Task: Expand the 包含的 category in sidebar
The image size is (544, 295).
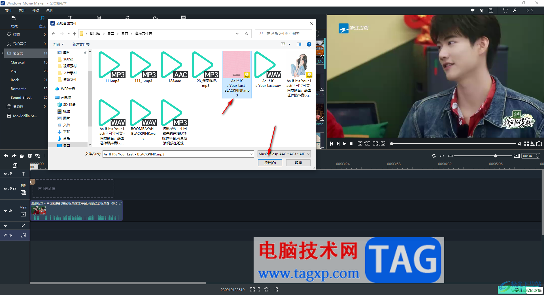Action: [x=2, y=53]
